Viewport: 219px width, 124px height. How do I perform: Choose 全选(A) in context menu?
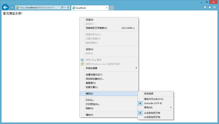coord(109,49)
